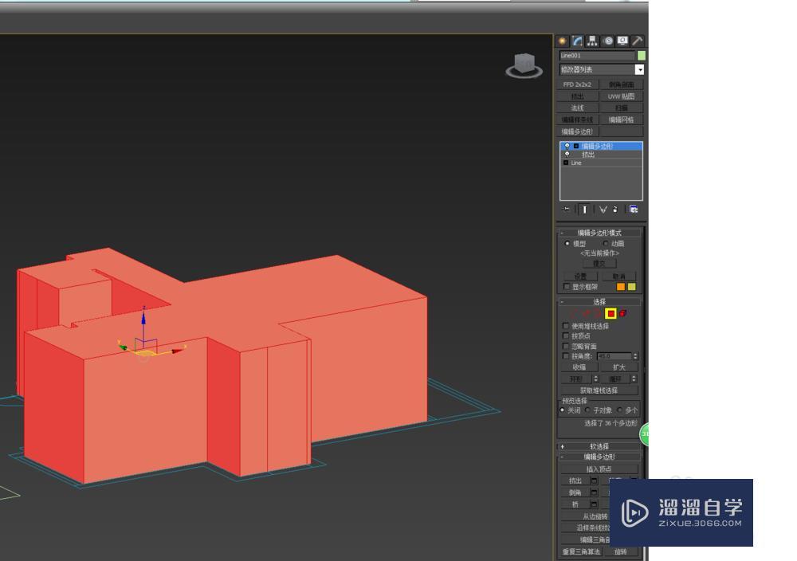Image resolution: width=797 pixels, height=561 pixels.
Task: Toggle the Pin Stack icon
Action: 566,210
